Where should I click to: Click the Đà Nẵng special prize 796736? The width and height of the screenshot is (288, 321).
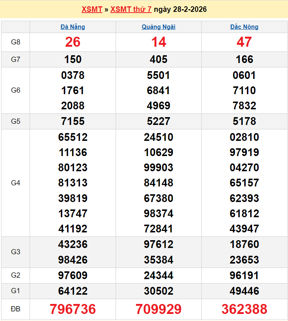point(73,309)
